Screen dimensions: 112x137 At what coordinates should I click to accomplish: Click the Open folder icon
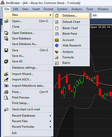point(6,21)
